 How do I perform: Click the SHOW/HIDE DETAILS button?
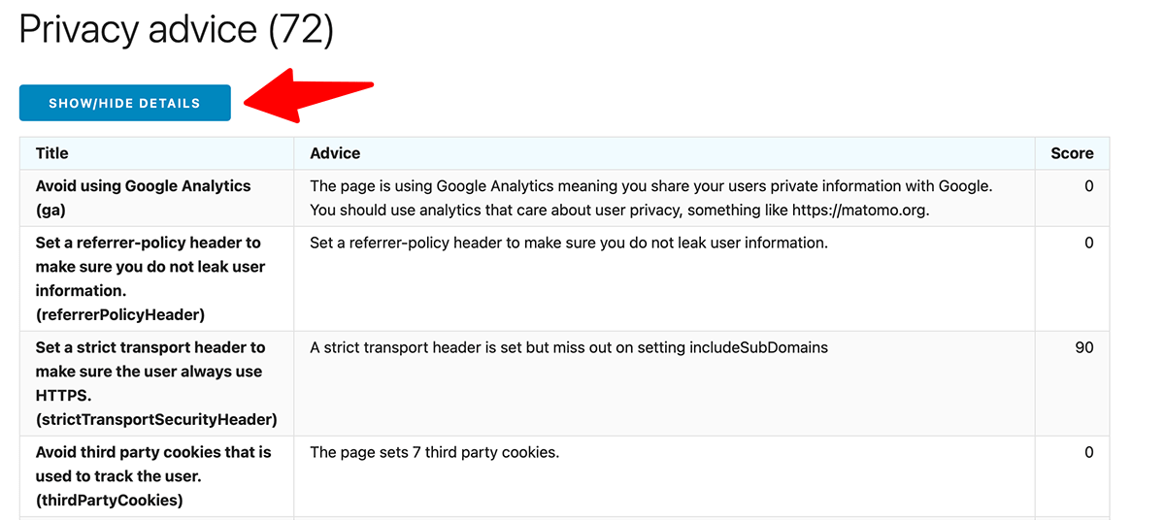[x=124, y=103]
